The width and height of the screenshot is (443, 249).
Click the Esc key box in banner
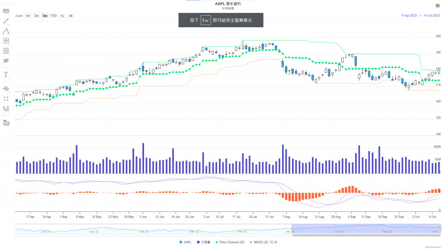pyautogui.click(x=205, y=20)
